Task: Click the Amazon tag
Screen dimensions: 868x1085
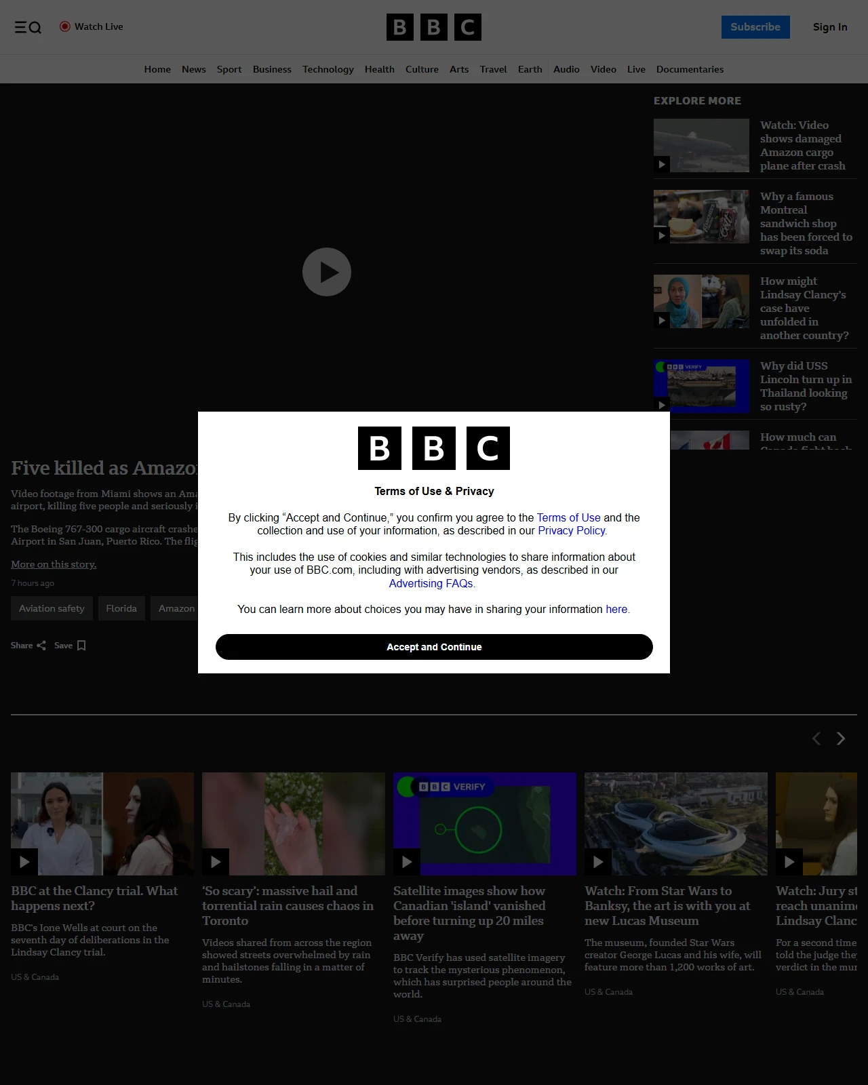Action: coord(175,608)
